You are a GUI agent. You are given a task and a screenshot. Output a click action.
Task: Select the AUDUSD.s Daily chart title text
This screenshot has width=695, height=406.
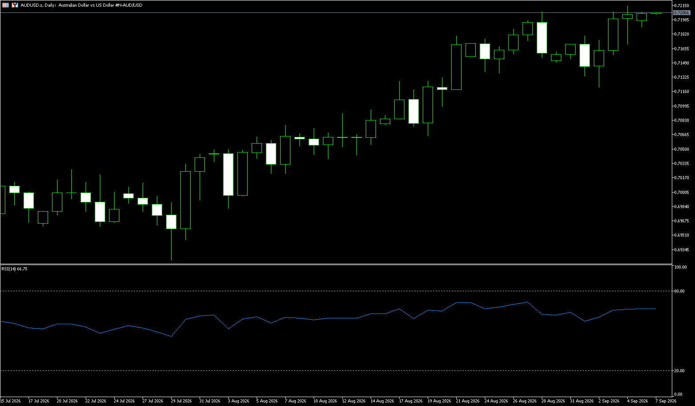tap(82, 5)
